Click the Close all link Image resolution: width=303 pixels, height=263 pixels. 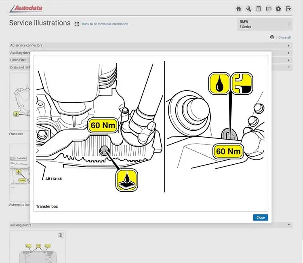(284, 38)
